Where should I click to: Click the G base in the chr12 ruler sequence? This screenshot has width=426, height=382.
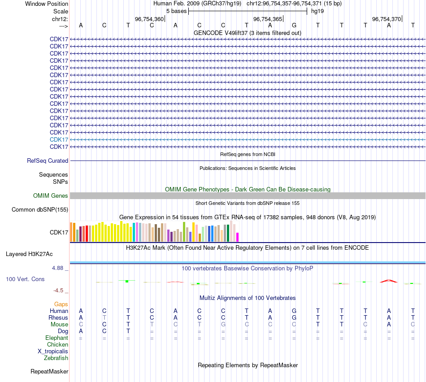294,25
